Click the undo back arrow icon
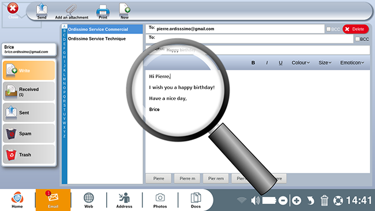The height and width of the screenshot is (211, 375). 310,201
